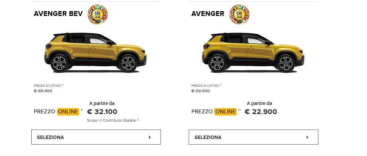367x156 pixels.
Task: Click the yellow Avenger BEV car image
Action: click(95, 53)
